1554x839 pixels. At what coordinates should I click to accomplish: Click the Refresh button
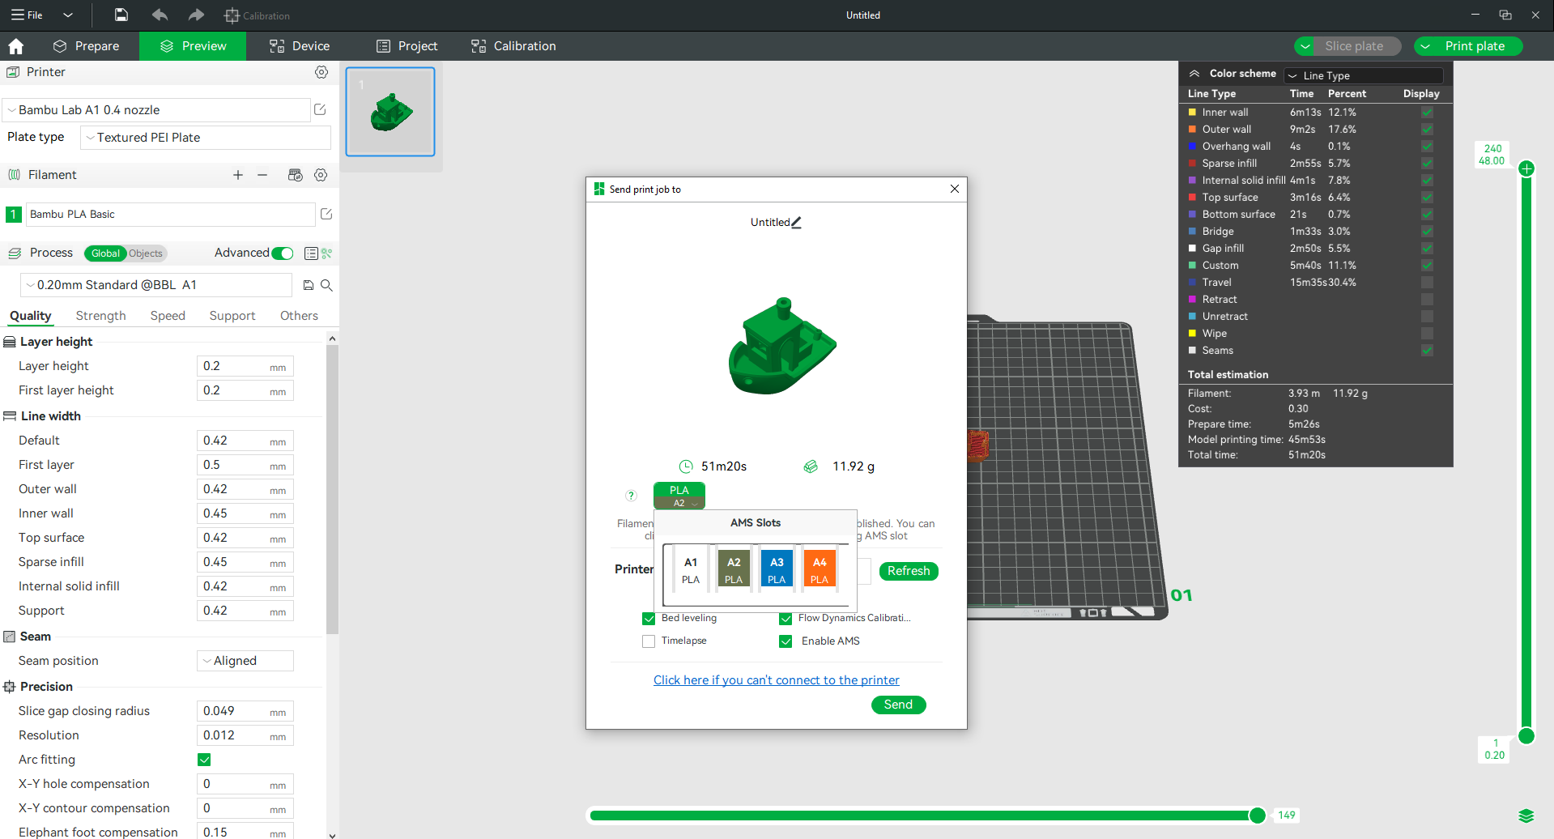[909, 571]
